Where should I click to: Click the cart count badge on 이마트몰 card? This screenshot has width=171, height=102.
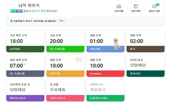[79, 59]
